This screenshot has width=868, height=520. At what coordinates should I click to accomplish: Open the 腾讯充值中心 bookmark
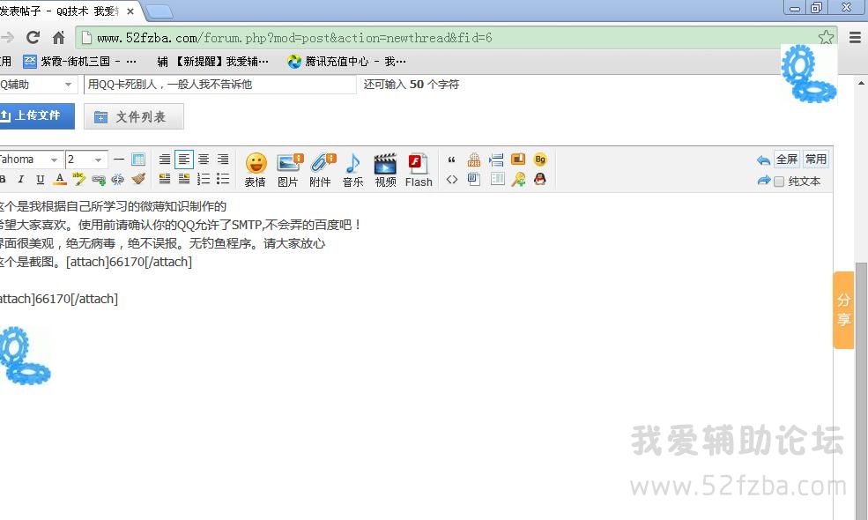pos(346,62)
